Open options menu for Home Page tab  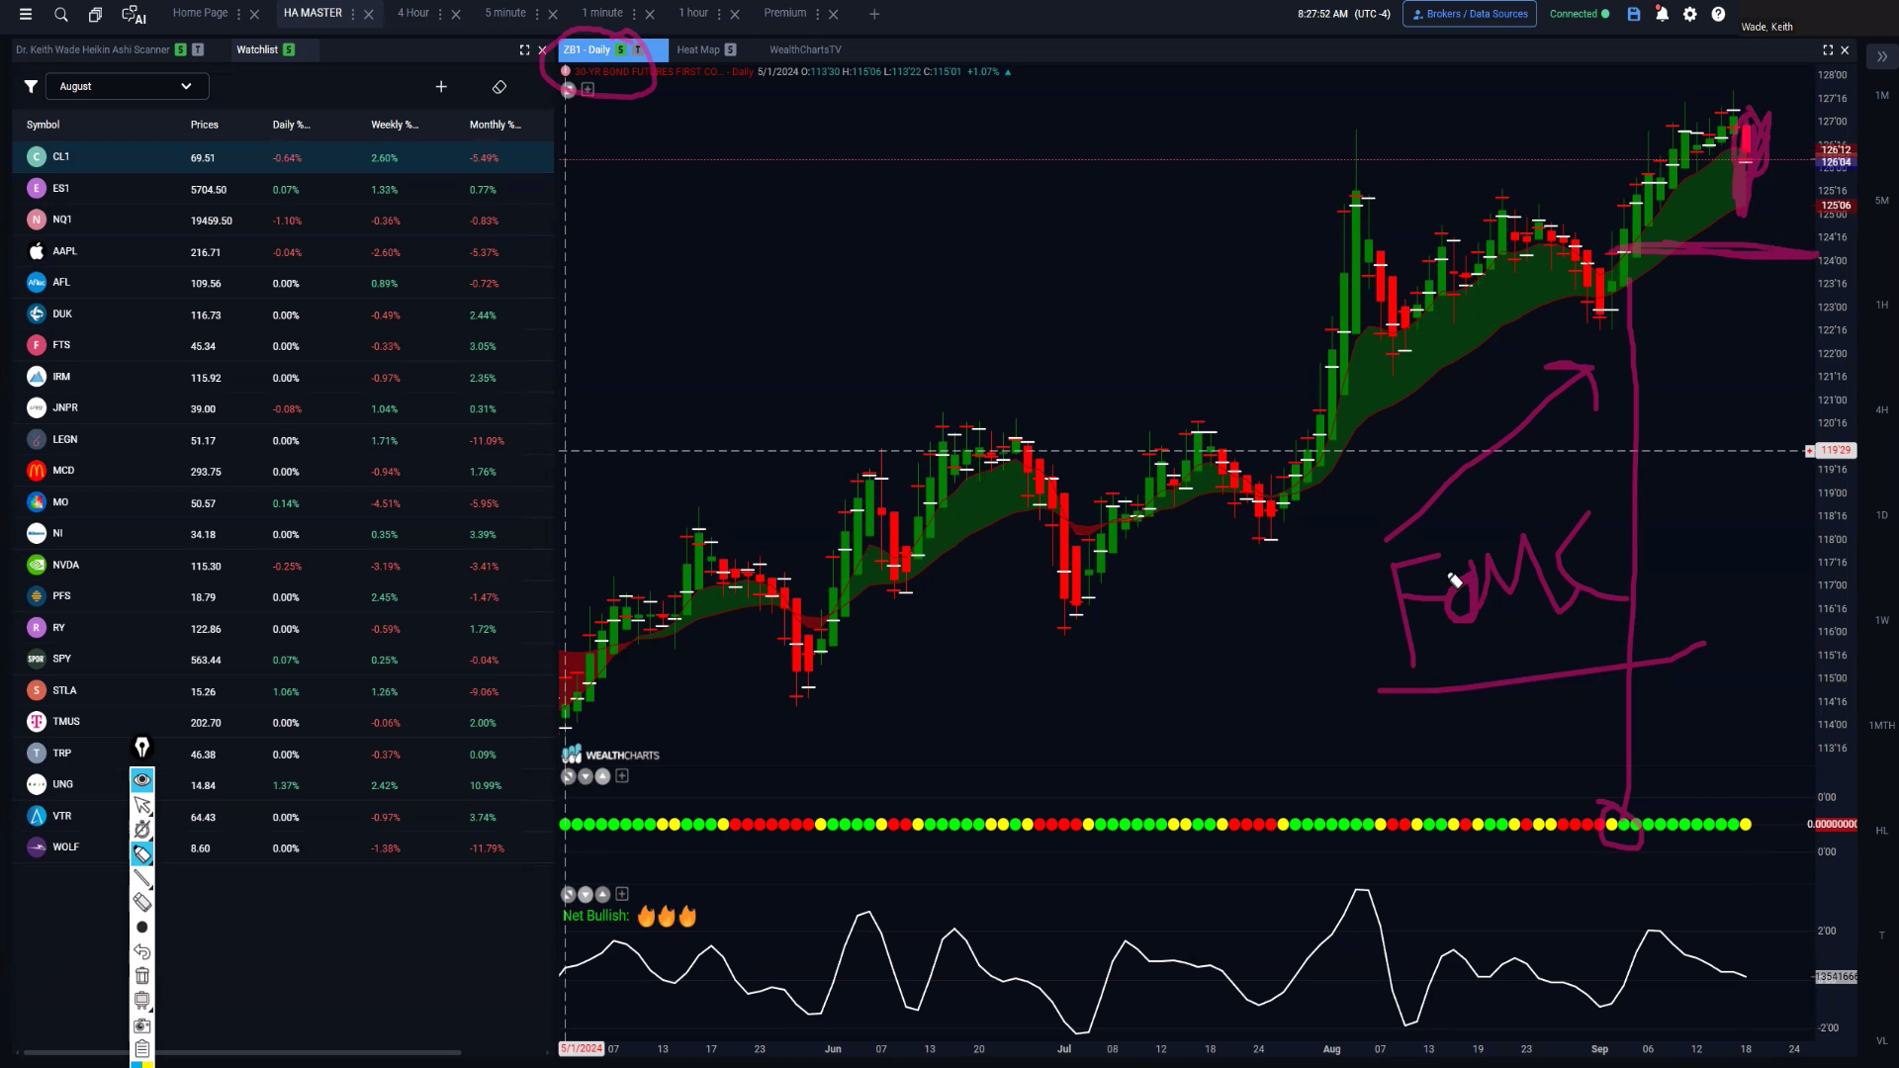point(239,14)
